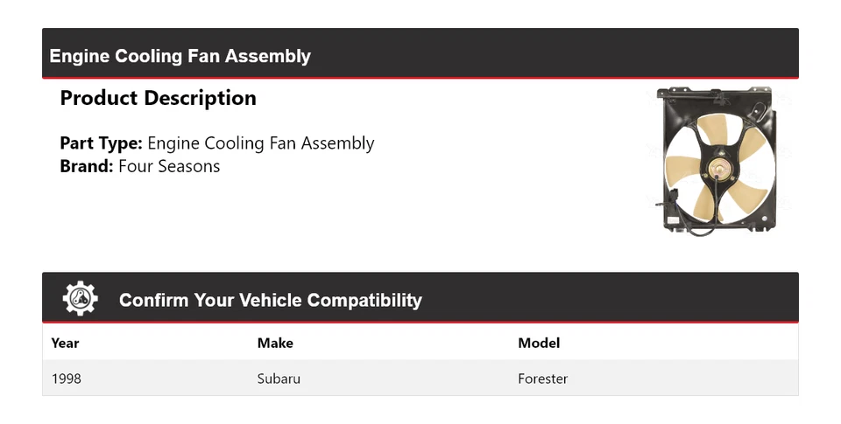
Task: Click the Year column header
Action: pos(65,343)
